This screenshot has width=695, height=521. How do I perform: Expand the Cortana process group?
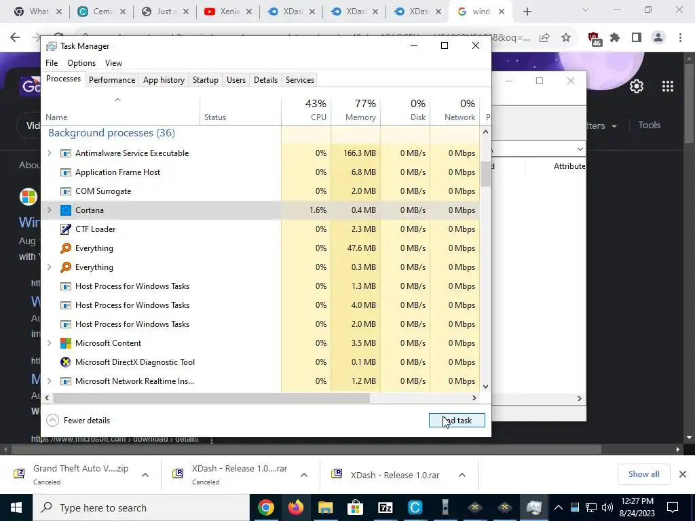(x=49, y=210)
